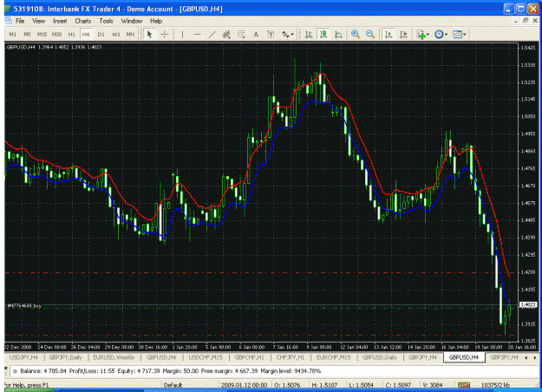Select the #47764688 buy order line label
Image resolution: width=542 pixels, height=392 pixels.
24,306
